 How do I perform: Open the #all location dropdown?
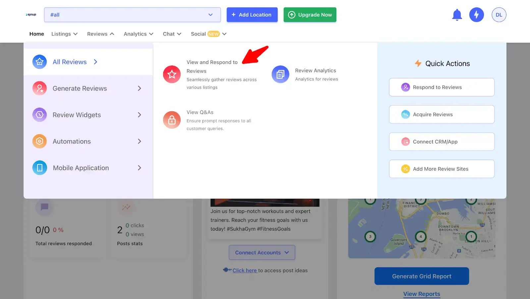[x=132, y=15]
